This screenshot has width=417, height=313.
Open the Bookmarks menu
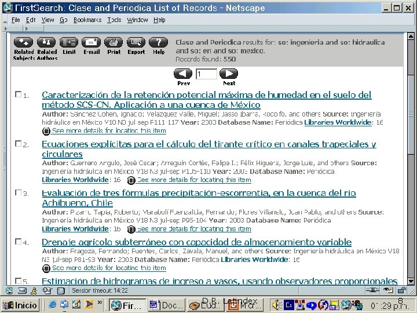pos(87,20)
